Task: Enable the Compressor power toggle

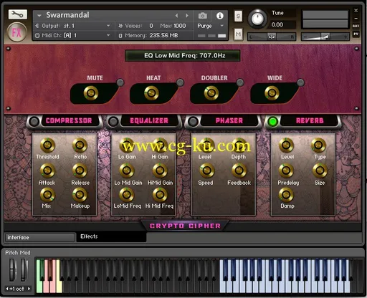Action: [34, 122]
